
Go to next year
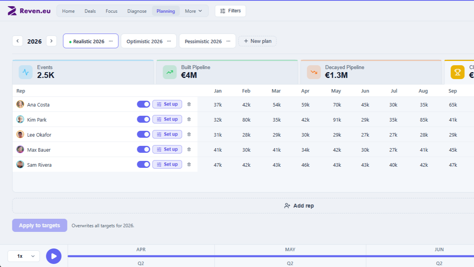point(51,41)
